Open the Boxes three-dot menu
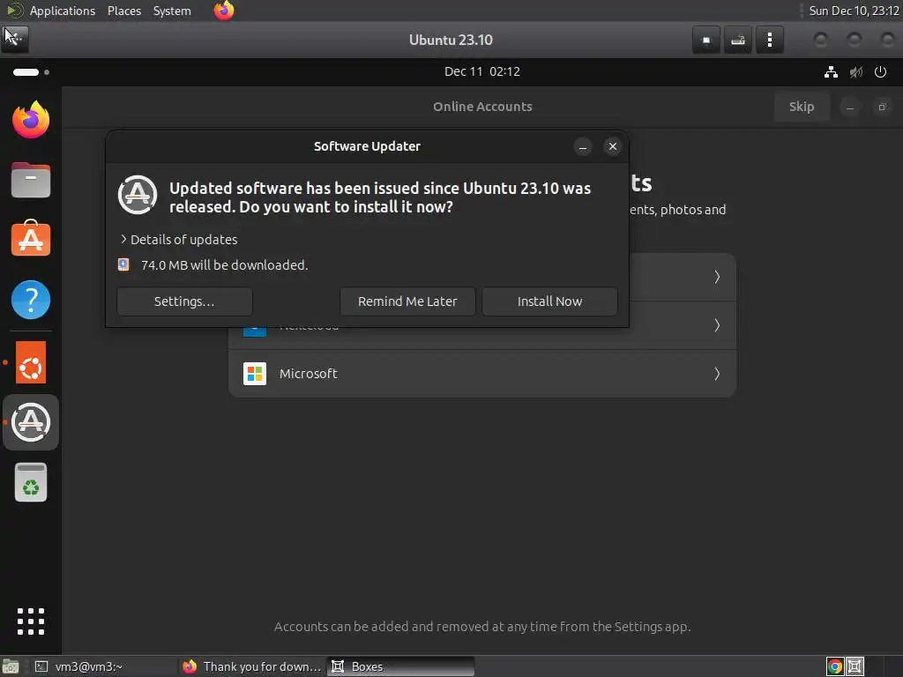 click(769, 40)
